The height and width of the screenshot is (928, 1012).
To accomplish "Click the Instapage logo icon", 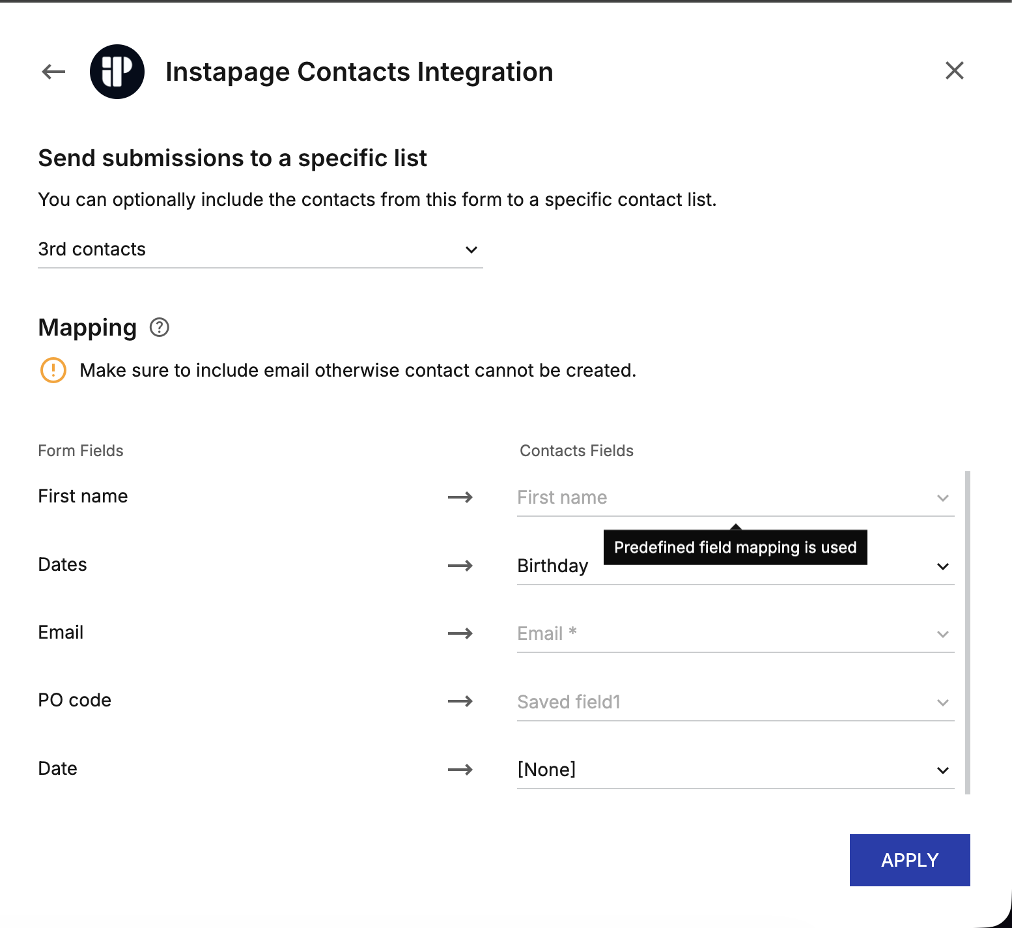I will coord(117,72).
